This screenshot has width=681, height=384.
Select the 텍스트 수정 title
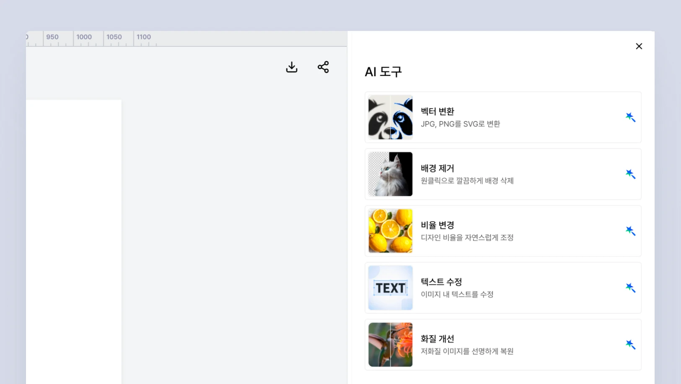tap(441, 282)
